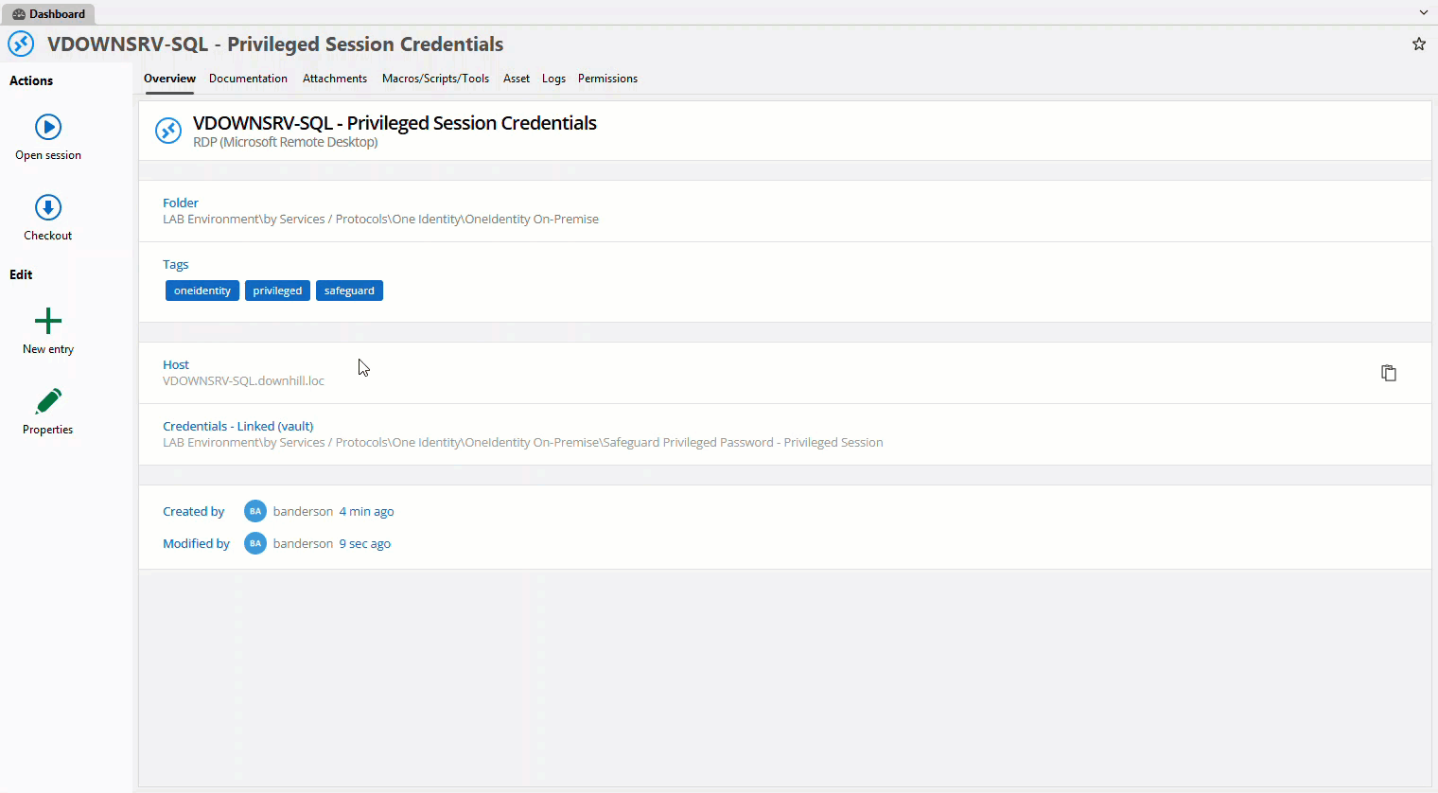Click the Actions section heading
The width and height of the screenshot is (1438, 793).
click(x=31, y=80)
